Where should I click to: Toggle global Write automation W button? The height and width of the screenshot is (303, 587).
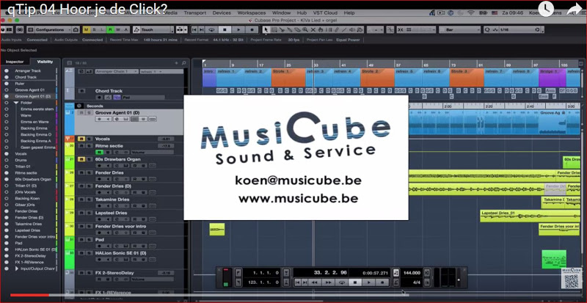[118, 29]
